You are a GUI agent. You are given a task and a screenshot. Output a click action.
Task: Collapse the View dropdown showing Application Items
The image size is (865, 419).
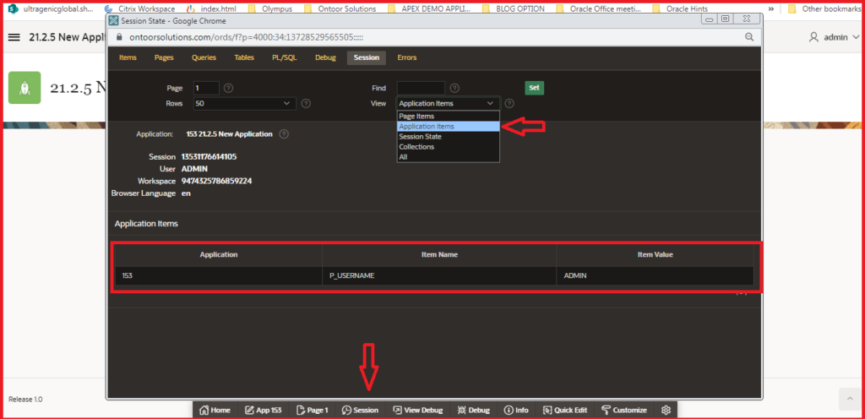(x=448, y=103)
